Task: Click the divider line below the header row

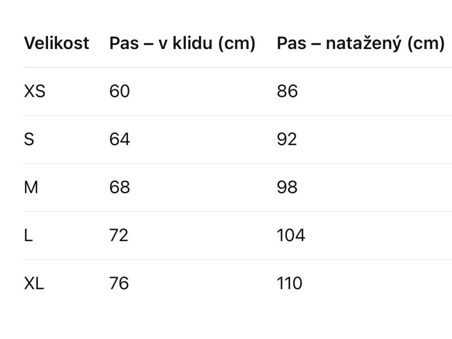Action: pos(237,68)
